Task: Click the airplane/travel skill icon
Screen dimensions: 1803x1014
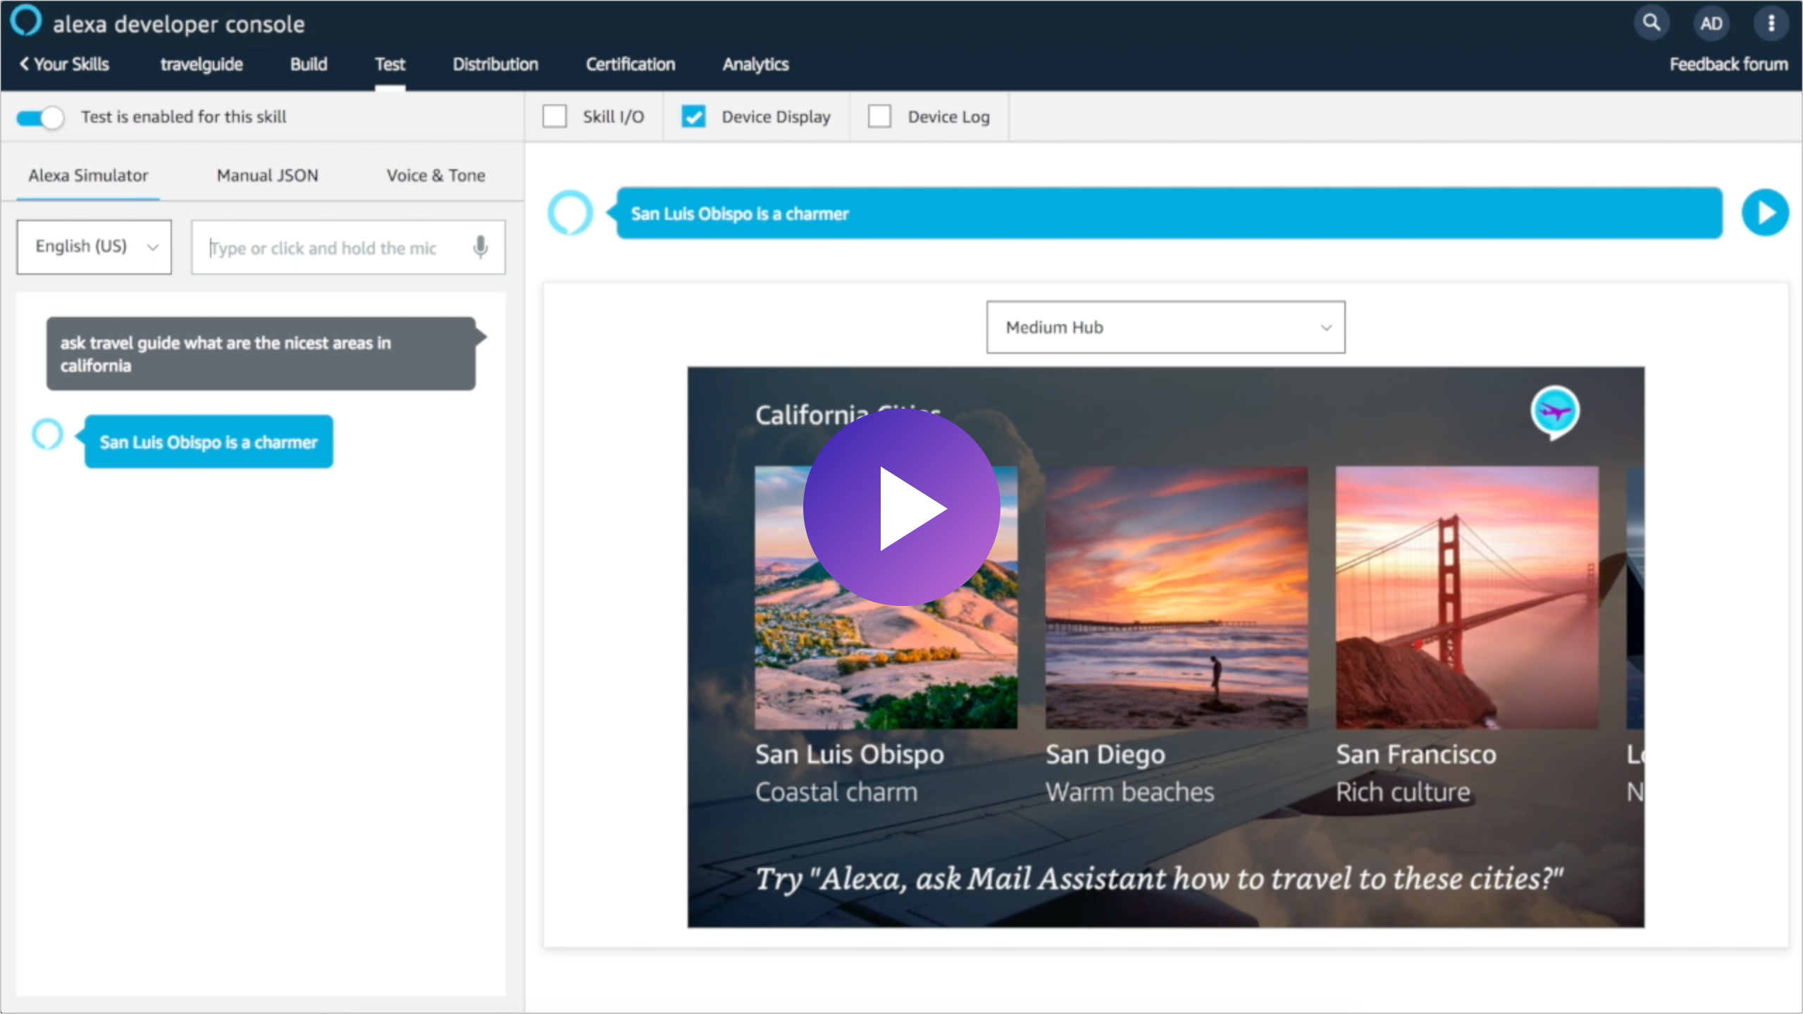Action: [x=1553, y=410]
